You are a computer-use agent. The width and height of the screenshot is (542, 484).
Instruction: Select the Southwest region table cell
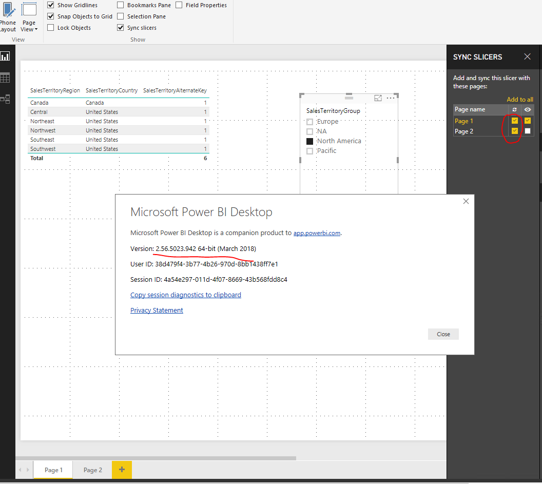tap(43, 149)
